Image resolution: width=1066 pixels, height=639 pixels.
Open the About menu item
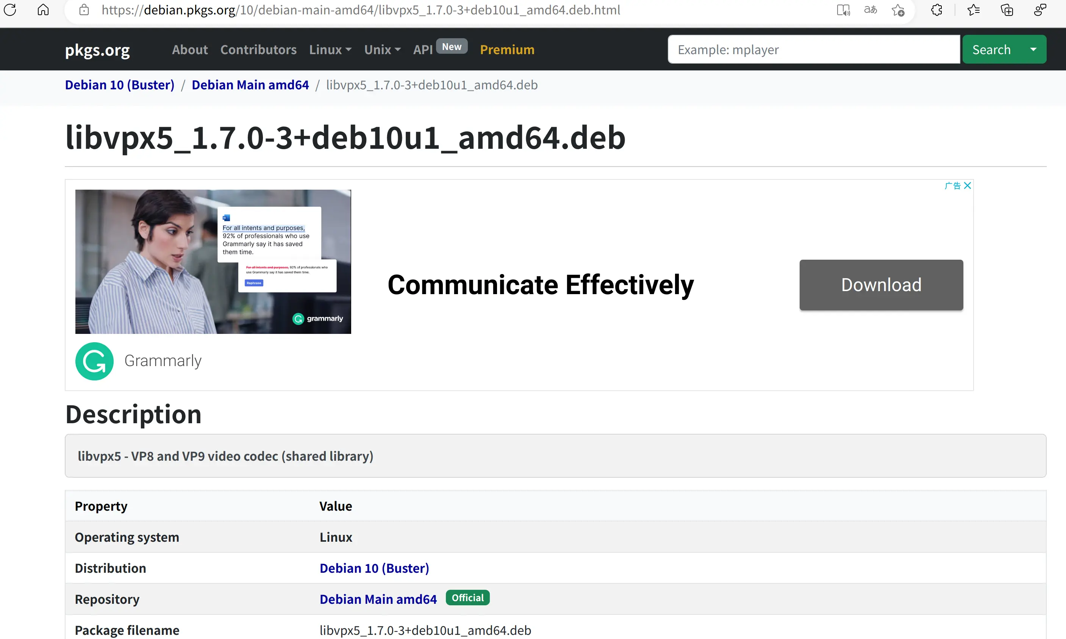[x=189, y=50]
